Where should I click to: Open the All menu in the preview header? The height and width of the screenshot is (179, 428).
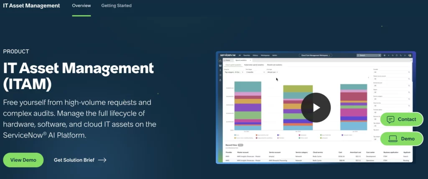[x=239, y=55]
